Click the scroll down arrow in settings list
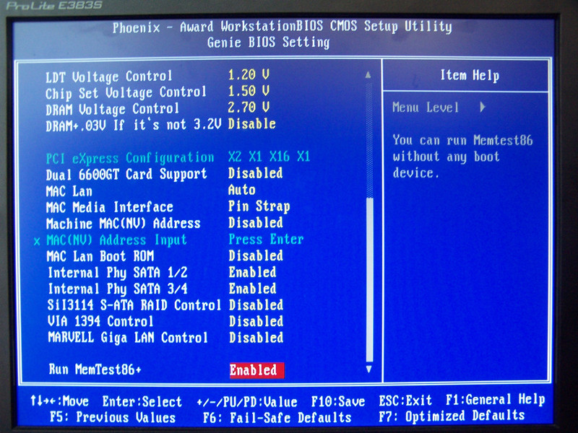This screenshot has width=578, height=433. tap(368, 369)
